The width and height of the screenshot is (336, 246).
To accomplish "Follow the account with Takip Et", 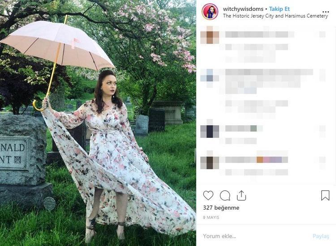I will (280, 9).
